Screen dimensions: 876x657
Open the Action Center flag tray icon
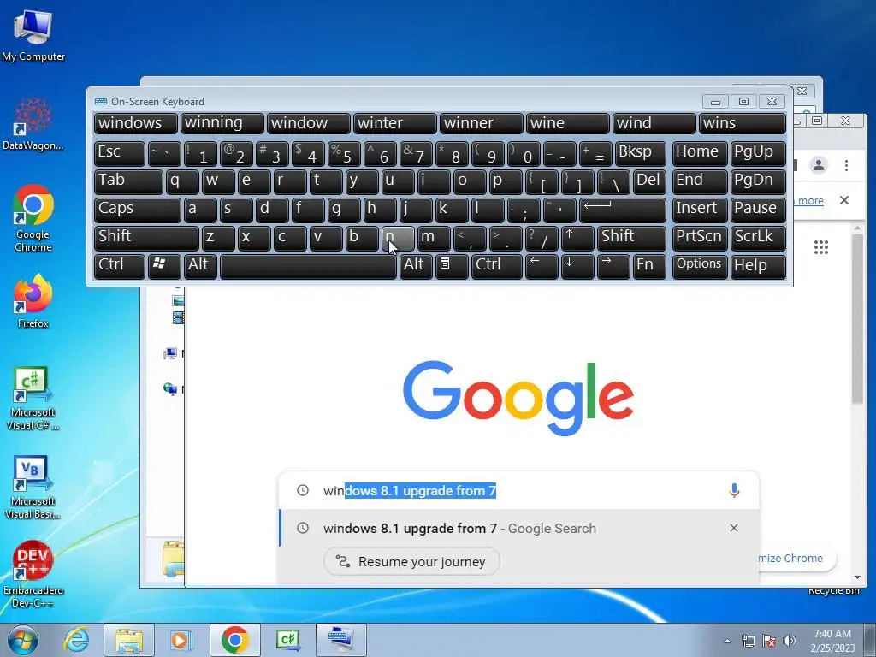click(x=769, y=641)
